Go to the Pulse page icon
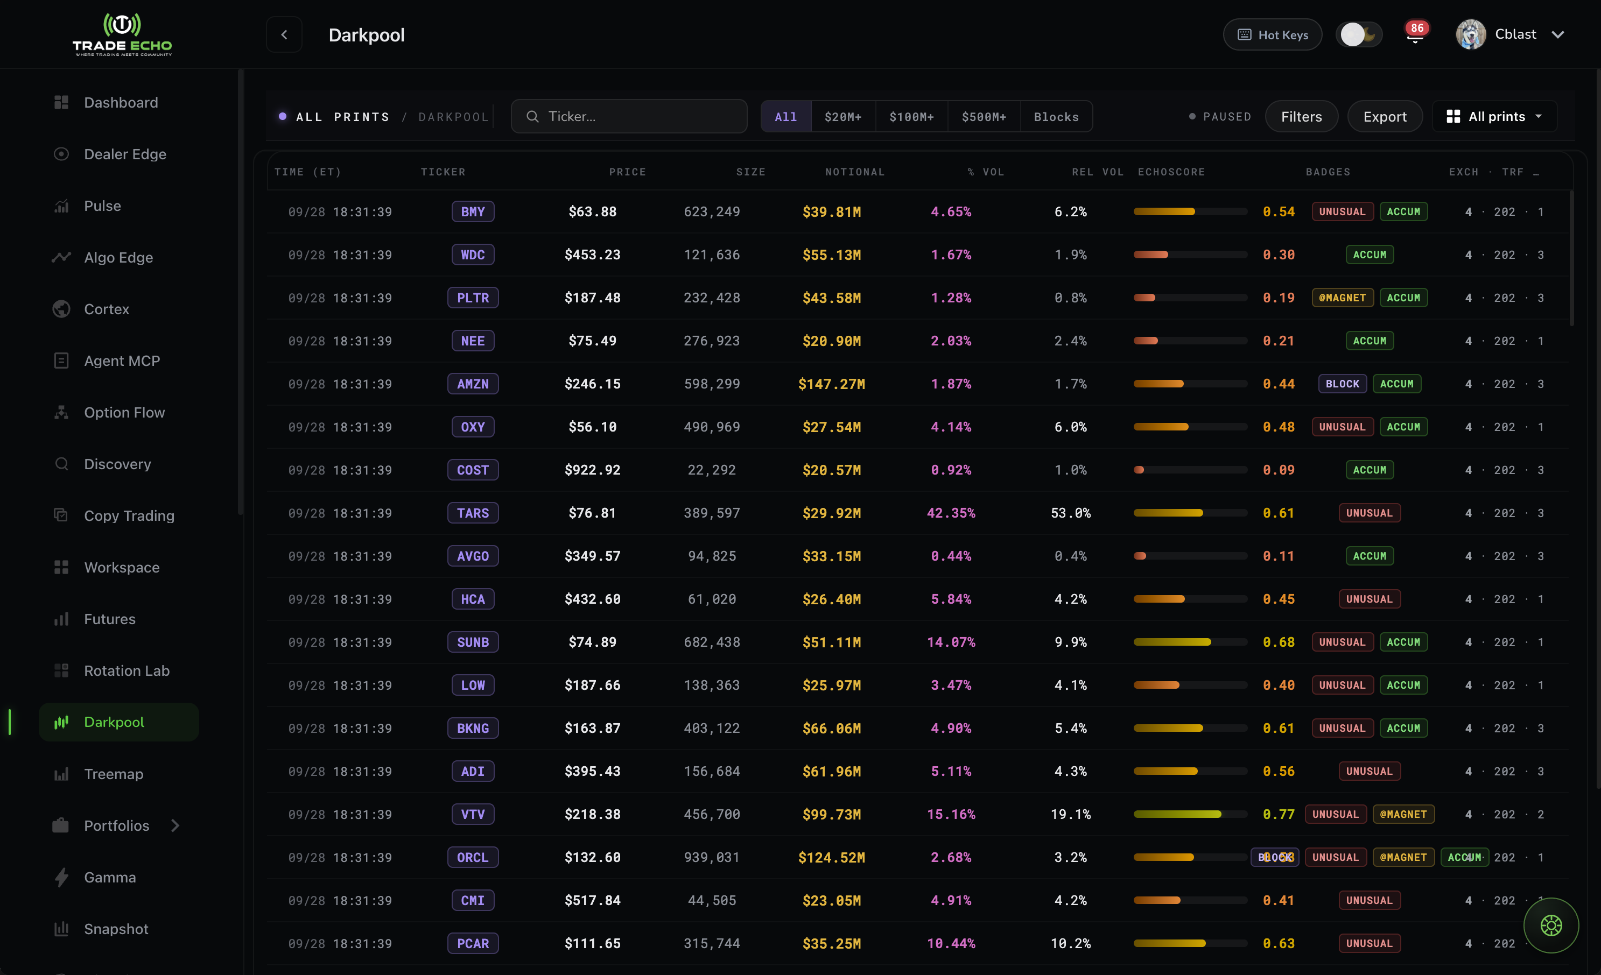1601x975 pixels. coord(61,206)
